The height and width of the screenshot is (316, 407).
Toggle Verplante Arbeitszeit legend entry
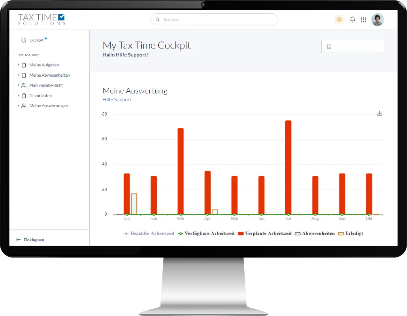point(265,233)
